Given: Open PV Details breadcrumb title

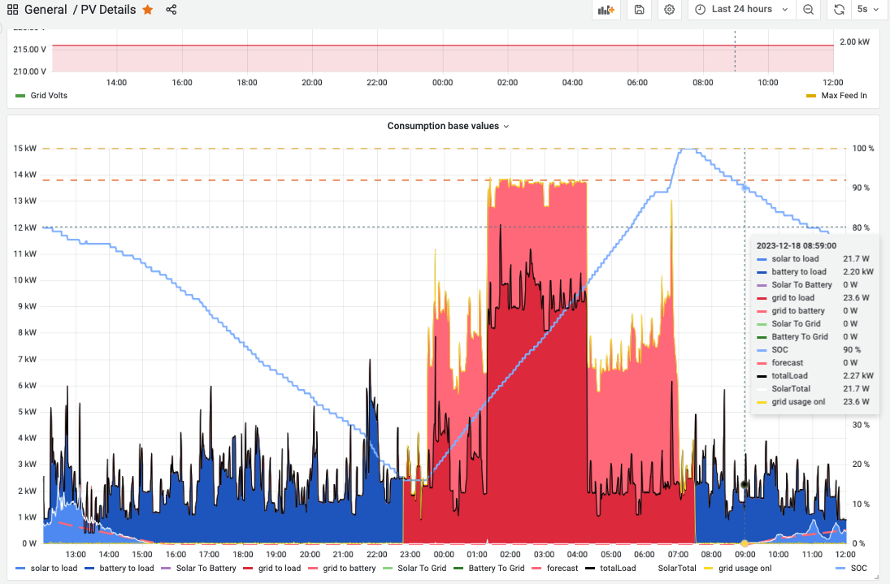Looking at the screenshot, I should point(108,10).
